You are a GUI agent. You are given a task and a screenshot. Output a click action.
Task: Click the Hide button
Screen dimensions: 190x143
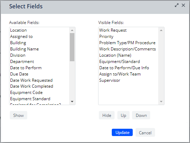107,116
